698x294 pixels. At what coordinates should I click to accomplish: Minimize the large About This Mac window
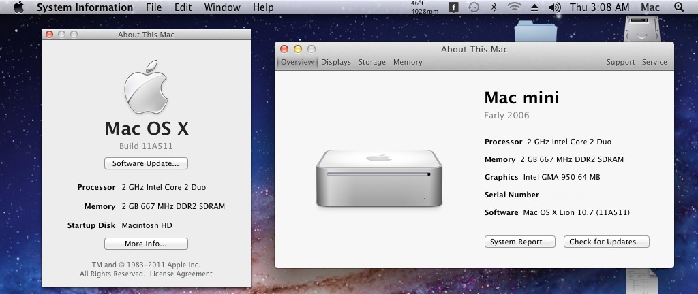point(298,49)
